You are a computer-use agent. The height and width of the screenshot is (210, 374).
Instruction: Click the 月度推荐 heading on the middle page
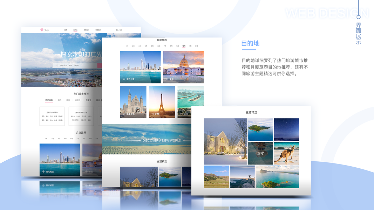pos(162,40)
